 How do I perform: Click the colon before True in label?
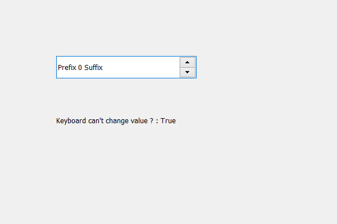[157, 121]
